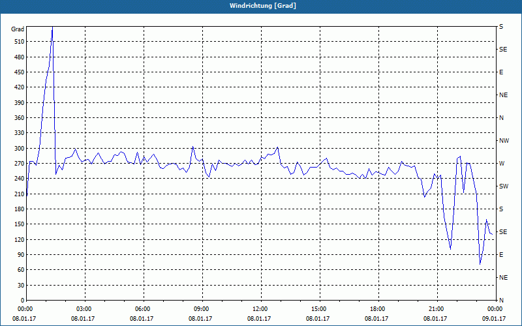The width and height of the screenshot is (522, 326).
Task: Select the 510 y-axis value
Action: [20, 42]
